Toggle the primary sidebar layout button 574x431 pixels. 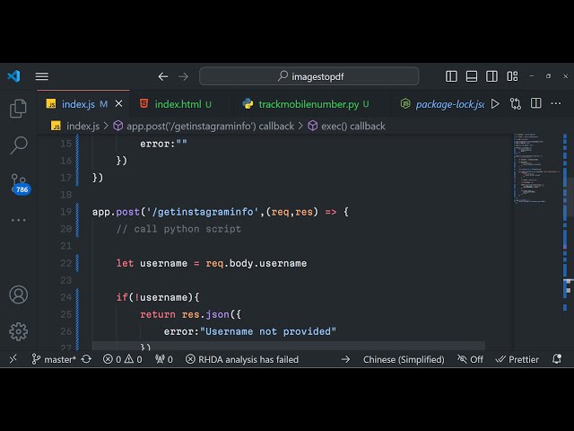[x=451, y=76]
